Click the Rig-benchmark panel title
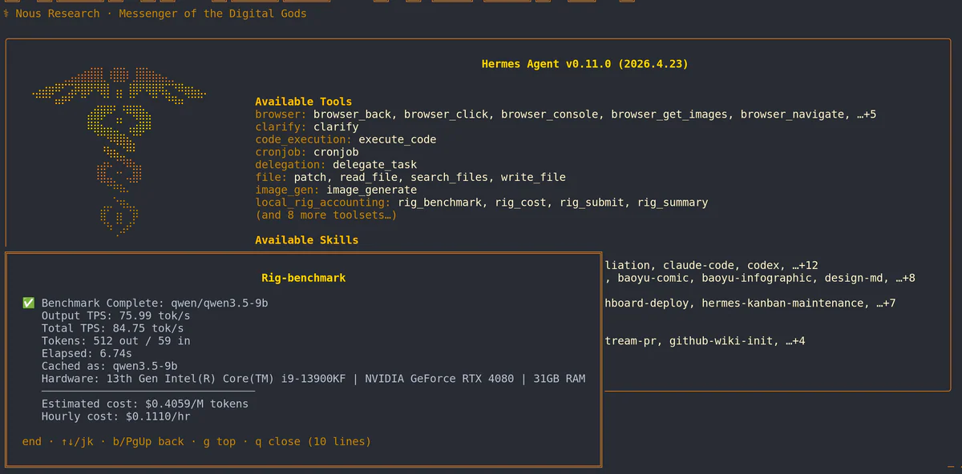 click(x=303, y=277)
